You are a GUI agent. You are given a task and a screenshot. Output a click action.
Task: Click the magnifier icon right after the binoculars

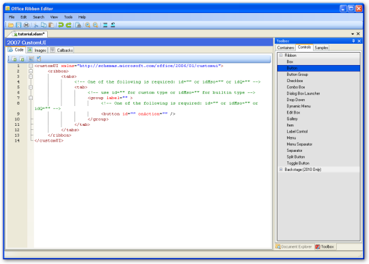(87, 25)
